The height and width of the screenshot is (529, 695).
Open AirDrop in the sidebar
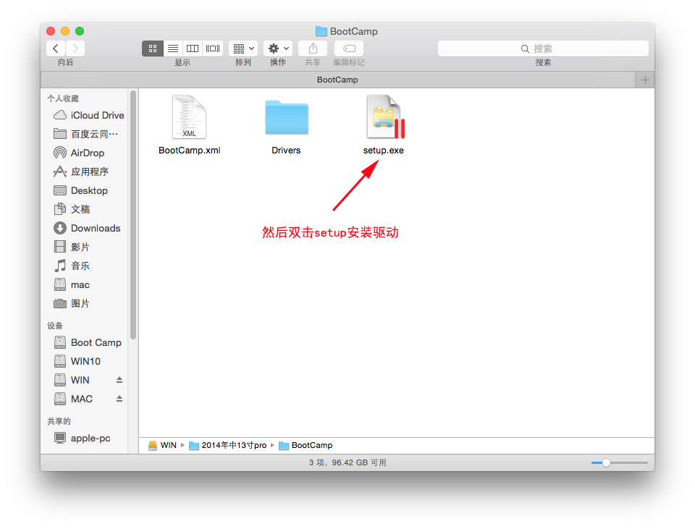(x=80, y=153)
